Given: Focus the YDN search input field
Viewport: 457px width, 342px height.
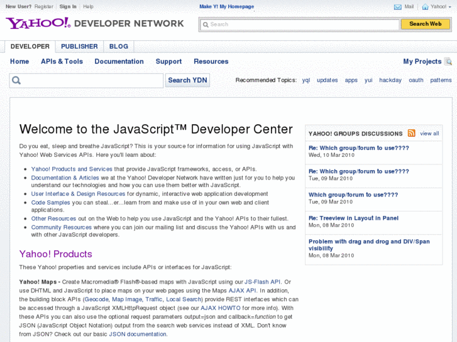Looking at the screenshot, I should click(92, 80).
